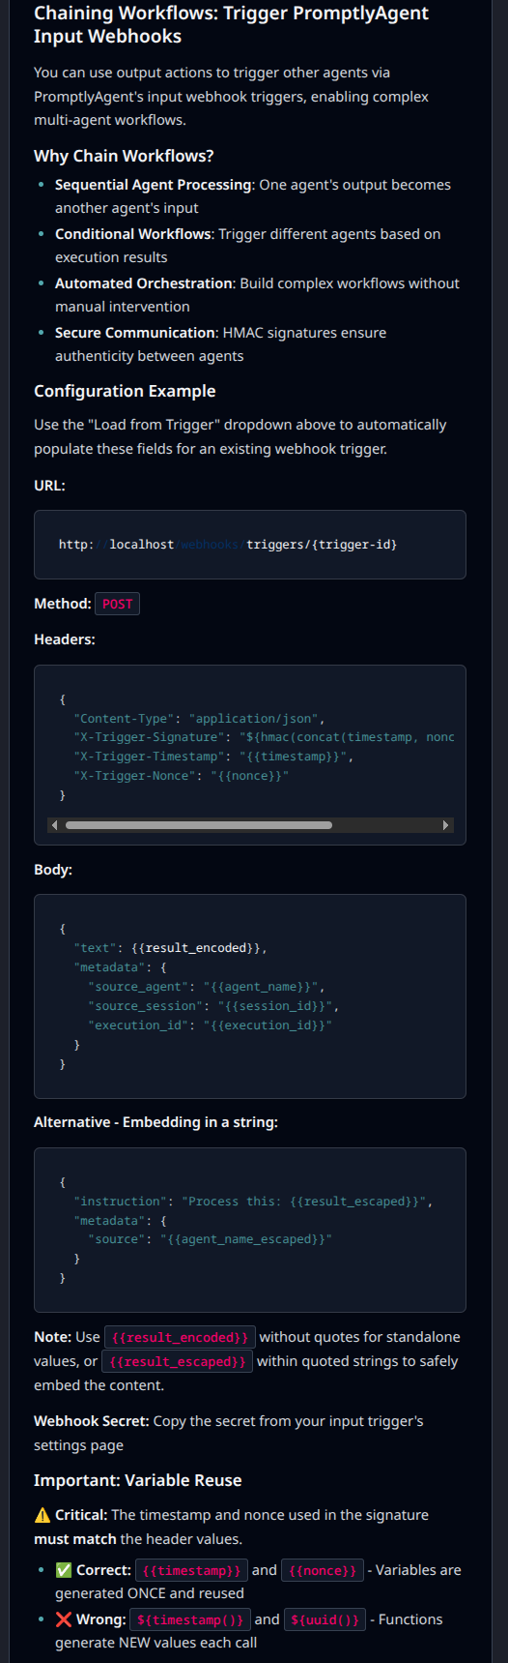
Task: Click the webhook URL code with {trigger-id}
Action: tap(228, 545)
